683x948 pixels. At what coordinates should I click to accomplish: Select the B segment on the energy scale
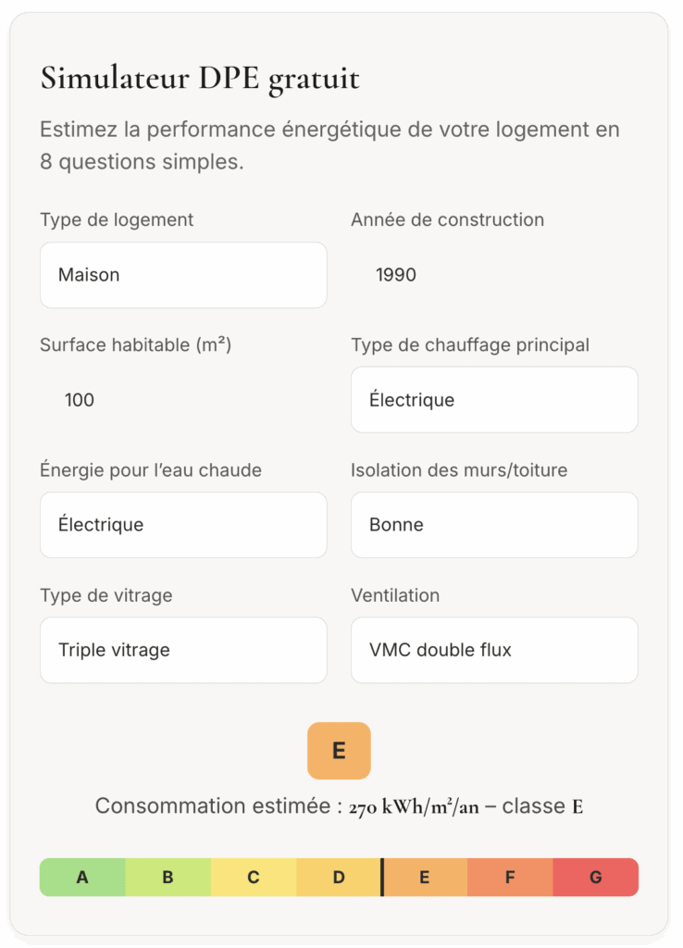pyautogui.click(x=168, y=877)
